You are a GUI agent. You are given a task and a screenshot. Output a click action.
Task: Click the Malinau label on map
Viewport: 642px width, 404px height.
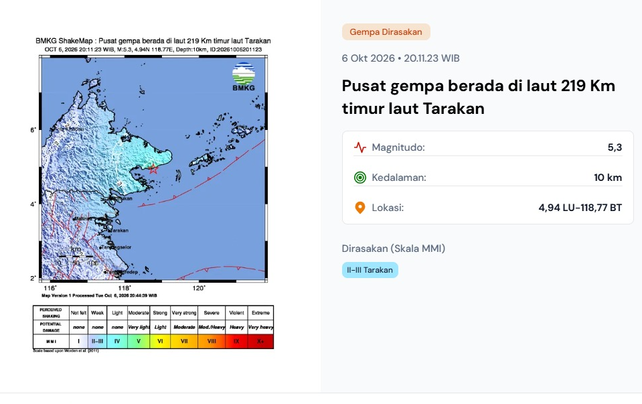[x=84, y=219]
